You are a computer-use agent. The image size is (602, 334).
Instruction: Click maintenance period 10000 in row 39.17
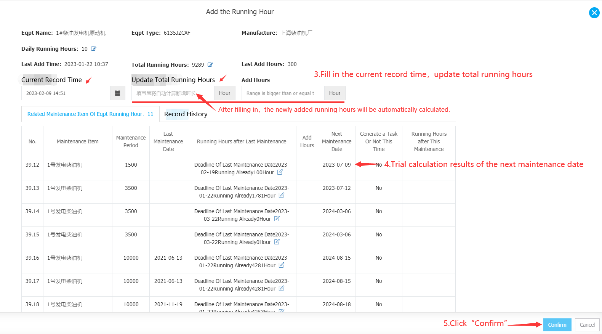(131, 281)
